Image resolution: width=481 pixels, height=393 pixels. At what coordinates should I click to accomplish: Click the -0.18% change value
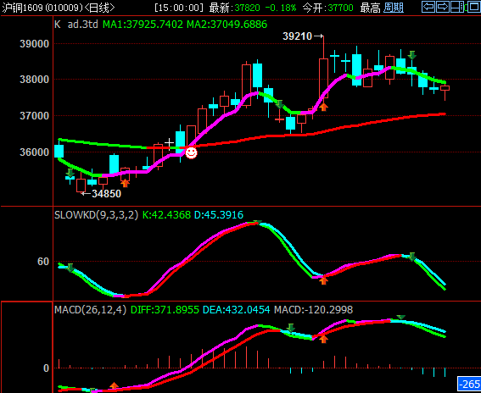coord(281,8)
